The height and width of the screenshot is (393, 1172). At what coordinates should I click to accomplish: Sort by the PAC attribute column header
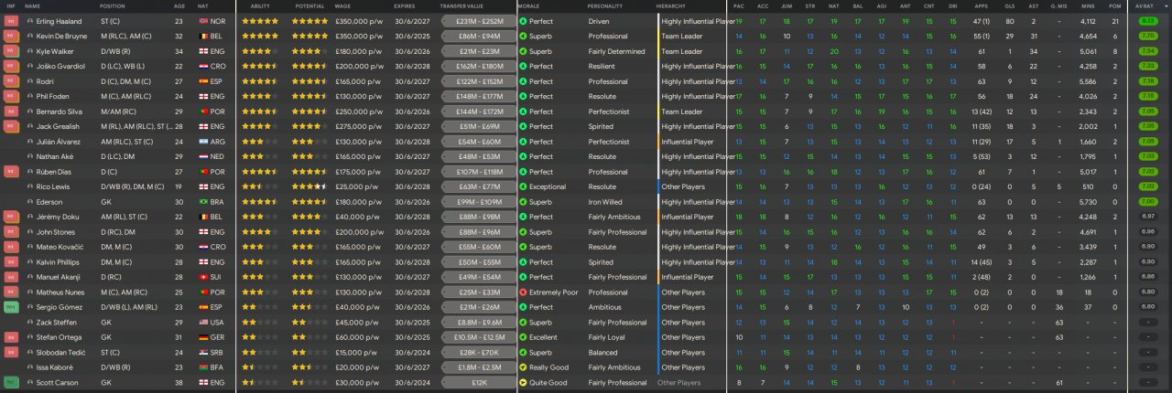(x=739, y=5)
